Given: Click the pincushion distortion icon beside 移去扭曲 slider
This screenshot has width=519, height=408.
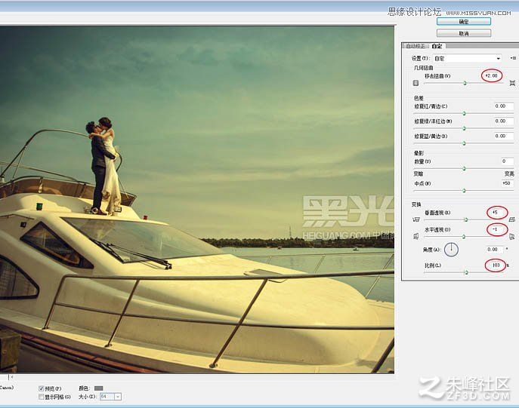Looking at the screenshot, I should pos(512,83).
